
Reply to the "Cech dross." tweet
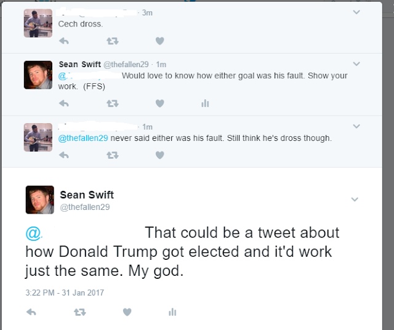click(63, 41)
